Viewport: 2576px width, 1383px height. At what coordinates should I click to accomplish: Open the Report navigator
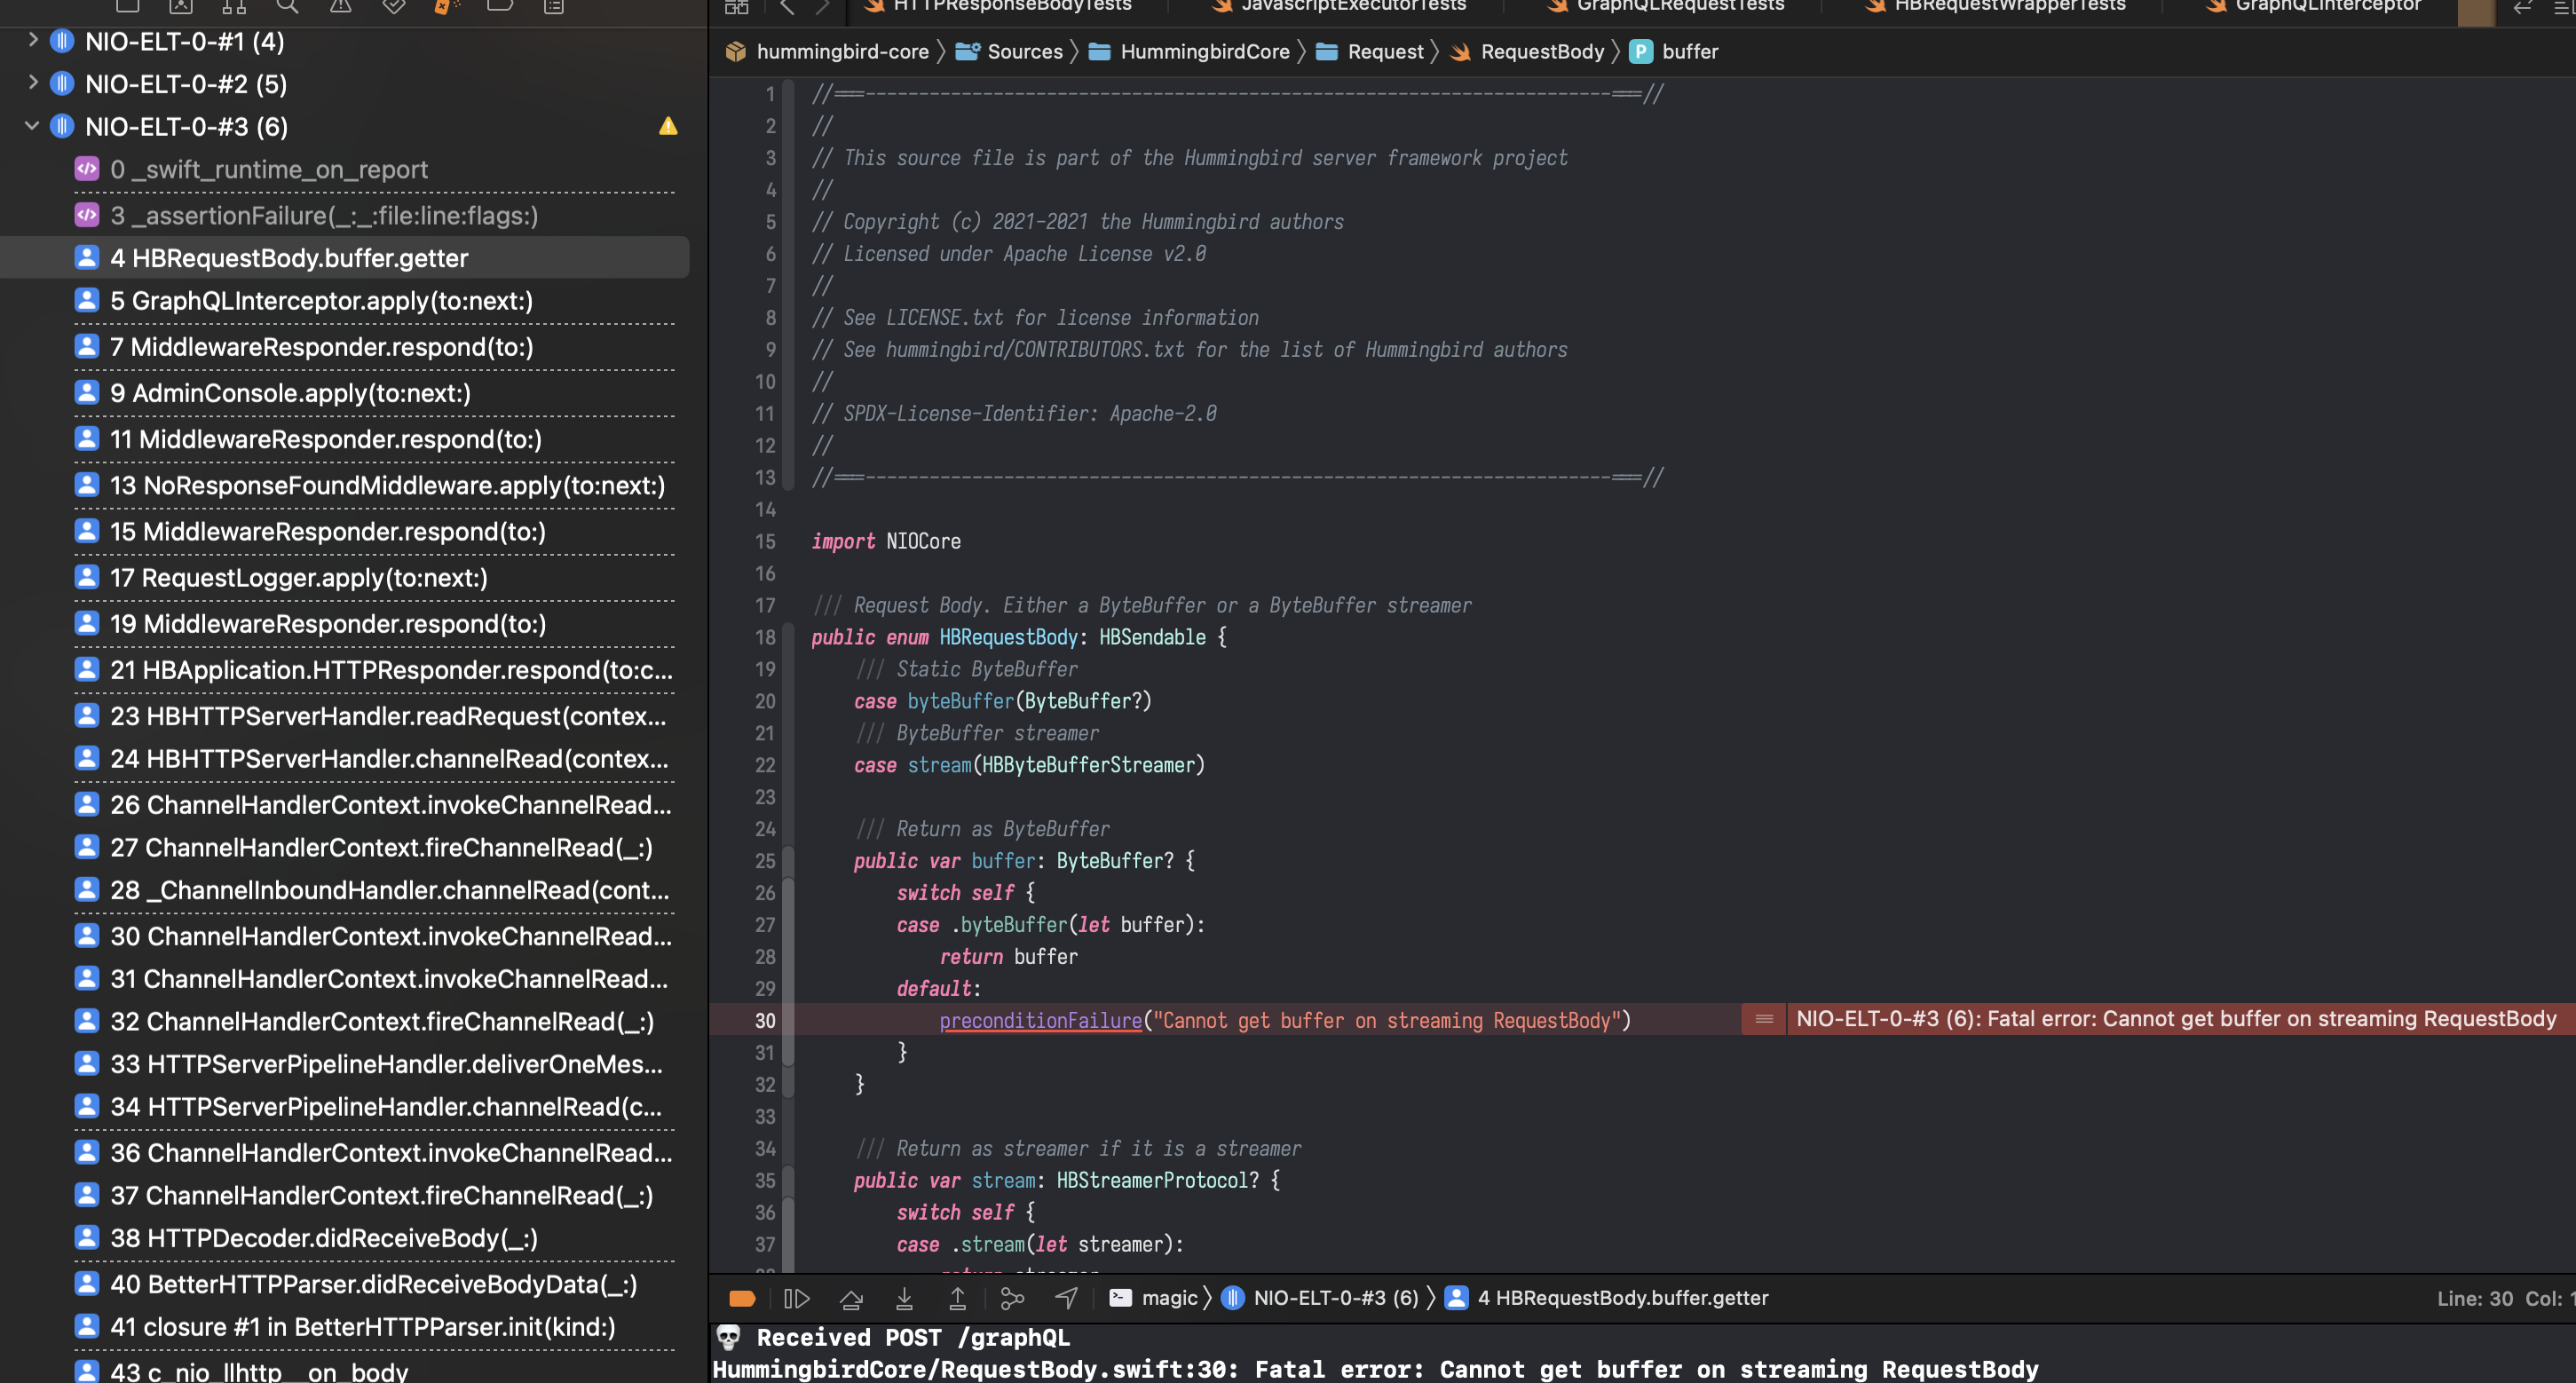click(x=551, y=7)
